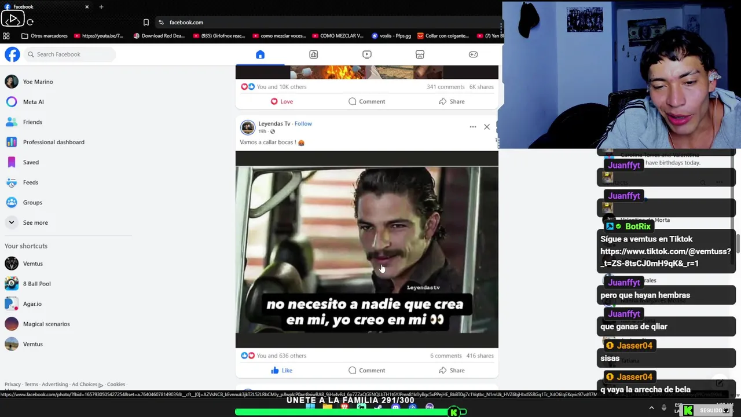
Task: Open the Video tab icon
Action: click(366, 54)
